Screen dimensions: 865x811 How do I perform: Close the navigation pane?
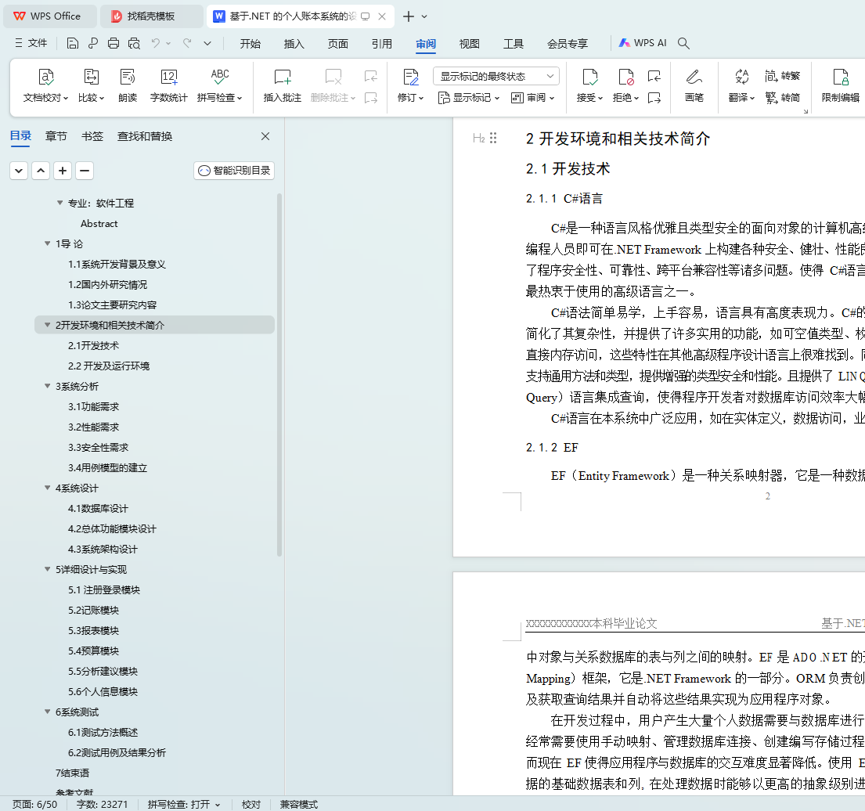[x=265, y=136]
